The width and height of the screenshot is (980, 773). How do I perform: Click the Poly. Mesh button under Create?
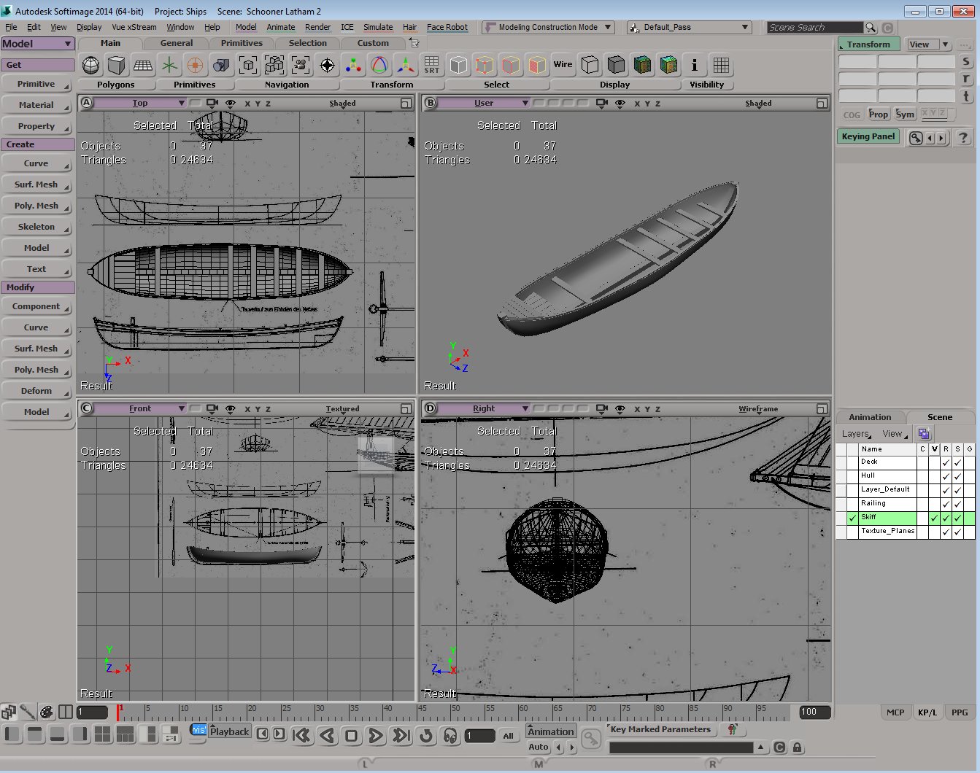36,206
